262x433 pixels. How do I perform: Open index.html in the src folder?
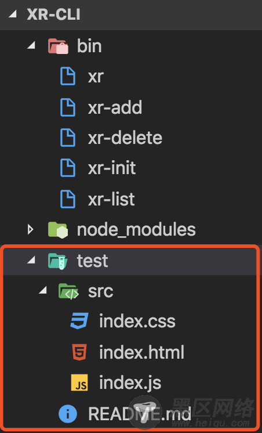[x=141, y=352]
